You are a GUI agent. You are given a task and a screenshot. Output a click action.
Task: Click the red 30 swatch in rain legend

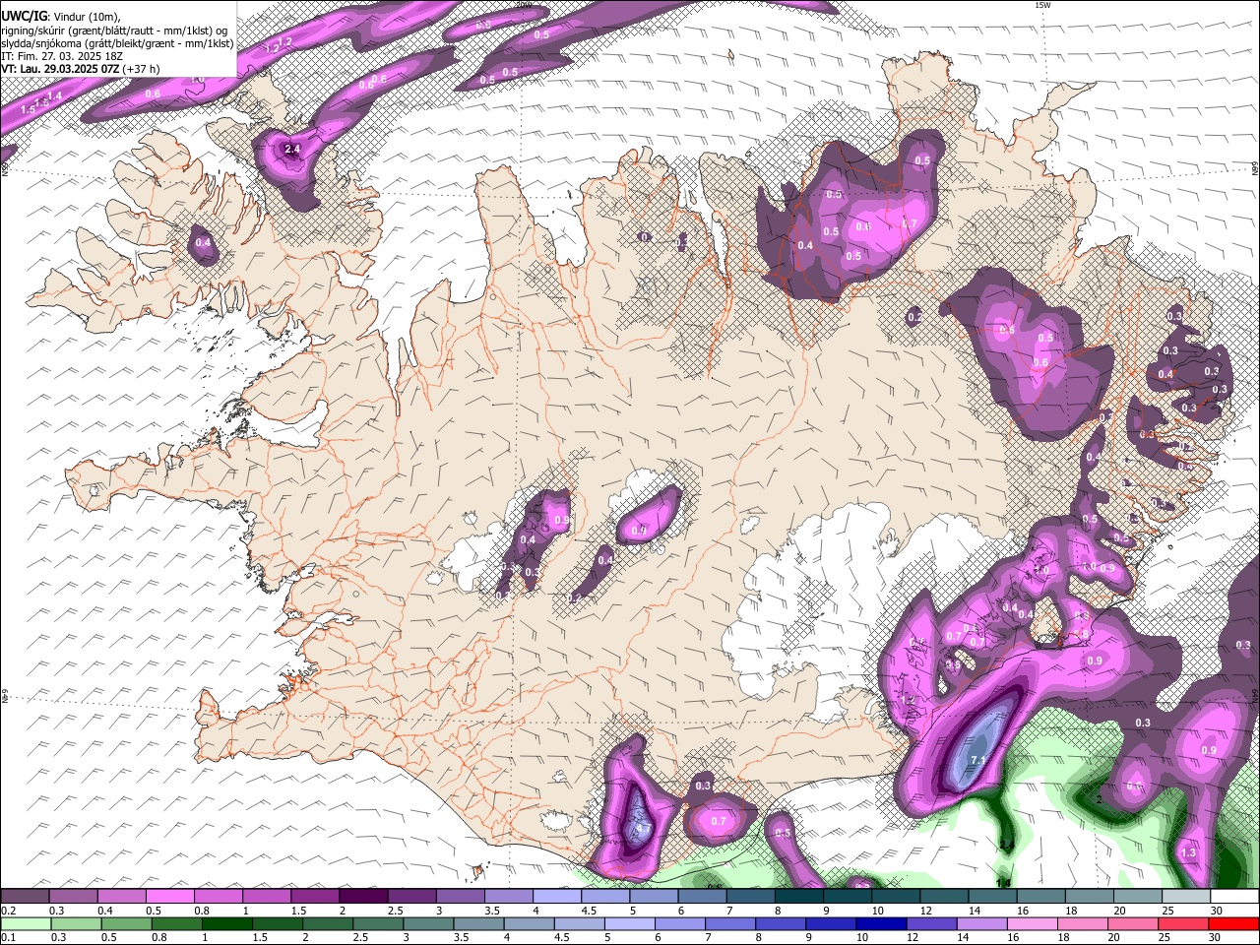(x=1235, y=923)
